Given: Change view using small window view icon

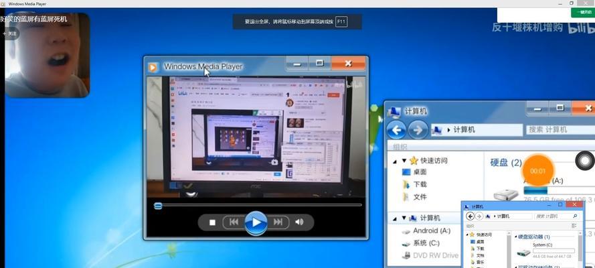Looking at the screenshot, I should tap(574, 226).
